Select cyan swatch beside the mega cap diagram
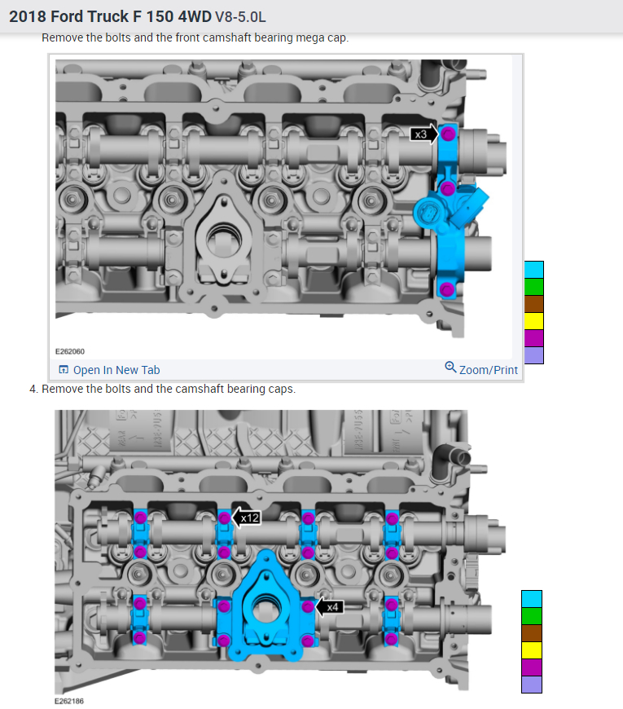This screenshot has width=623, height=709. pos(534,270)
